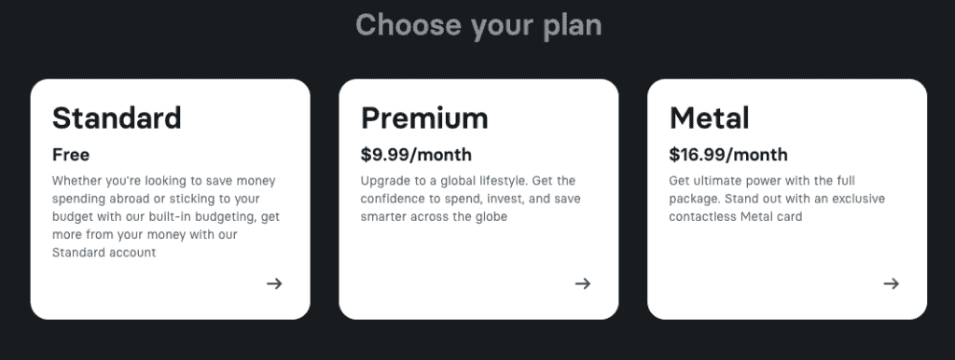955x360 pixels.
Task: Open the Standard plan card
Action: (171, 200)
